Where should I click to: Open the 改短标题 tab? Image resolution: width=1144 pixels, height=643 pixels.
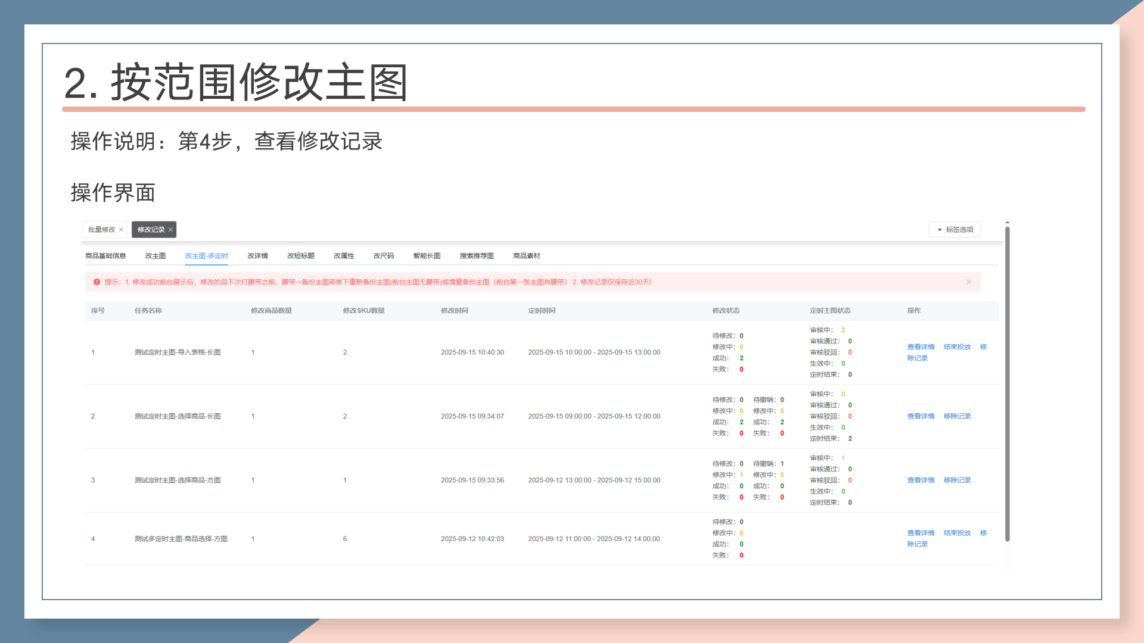[300, 256]
